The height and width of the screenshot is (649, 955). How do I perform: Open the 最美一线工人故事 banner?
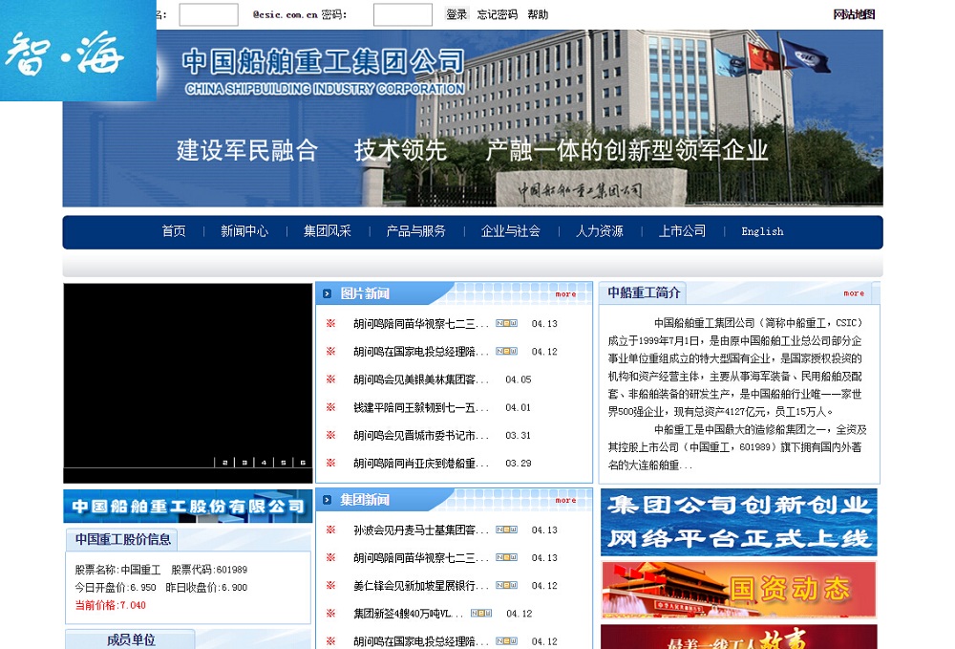point(739,637)
